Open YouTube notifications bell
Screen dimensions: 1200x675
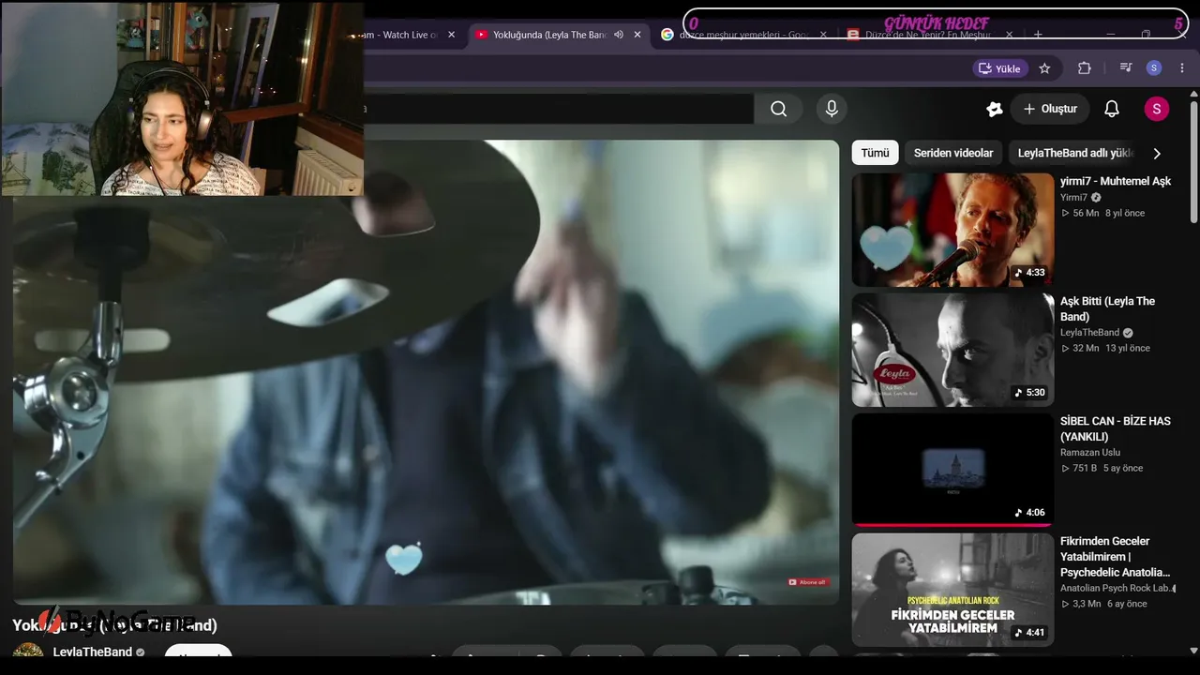1112,109
